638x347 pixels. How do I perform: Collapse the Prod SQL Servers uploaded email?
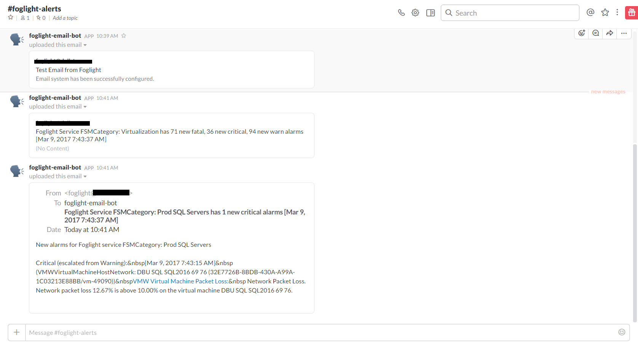click(85, 177)
